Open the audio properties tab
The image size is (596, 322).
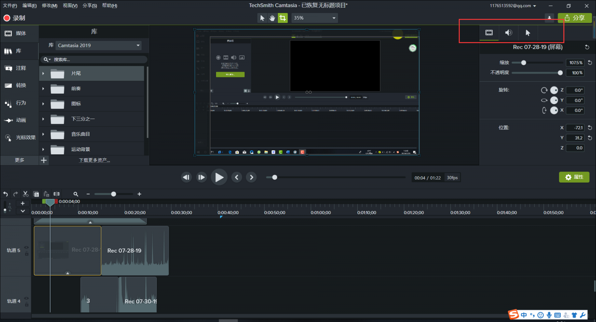pyautogui.click(x=508, y=33)
